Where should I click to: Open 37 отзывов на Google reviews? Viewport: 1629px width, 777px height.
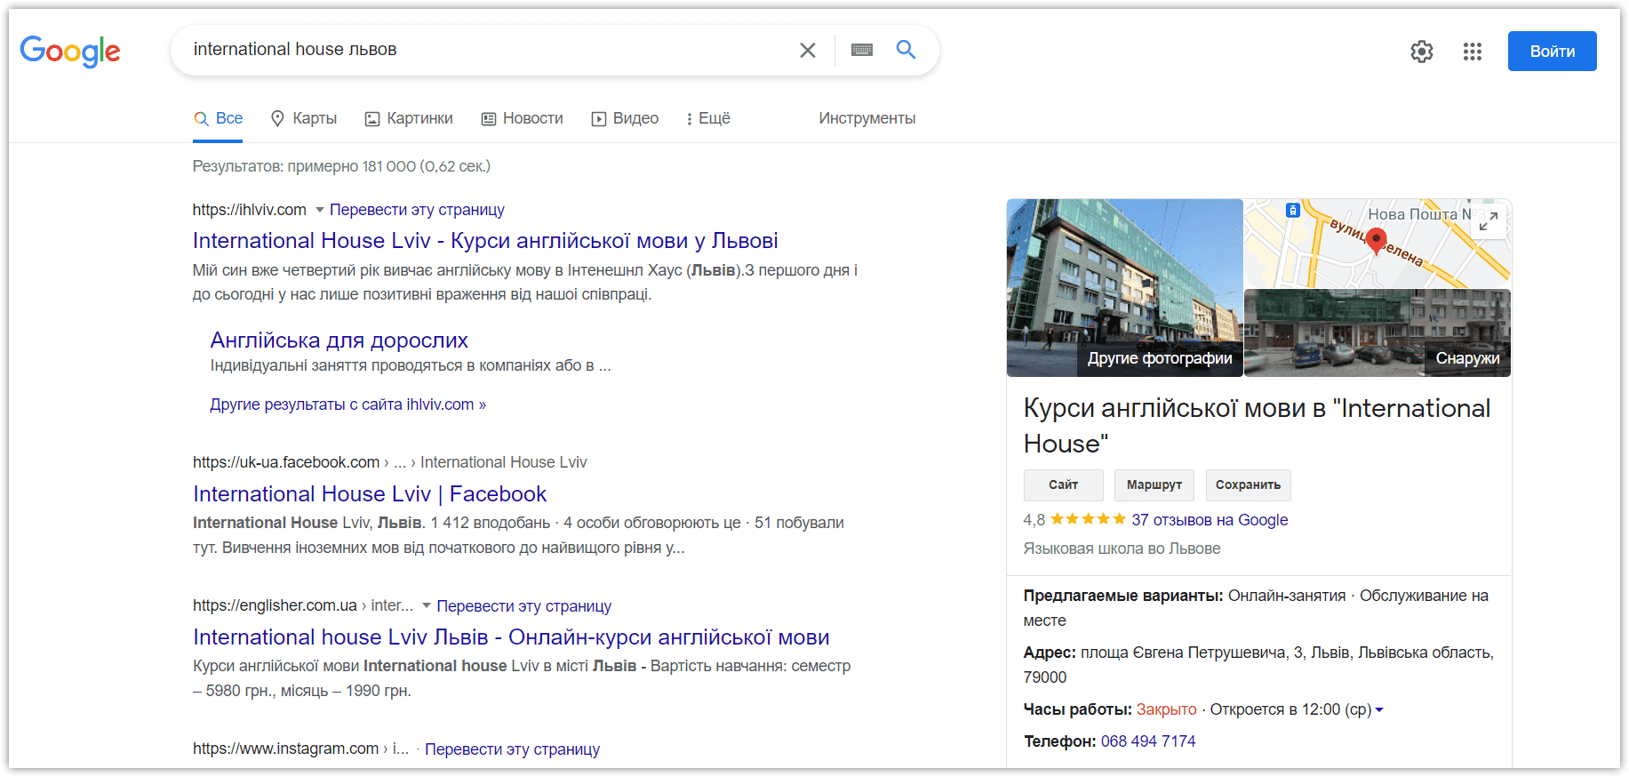[x=1210, y=520]
